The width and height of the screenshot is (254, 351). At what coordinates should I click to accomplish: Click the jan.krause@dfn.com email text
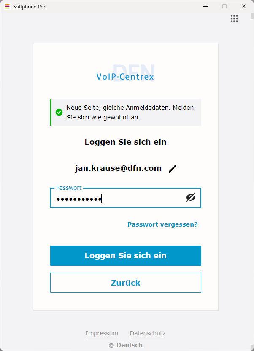point(118,168)
